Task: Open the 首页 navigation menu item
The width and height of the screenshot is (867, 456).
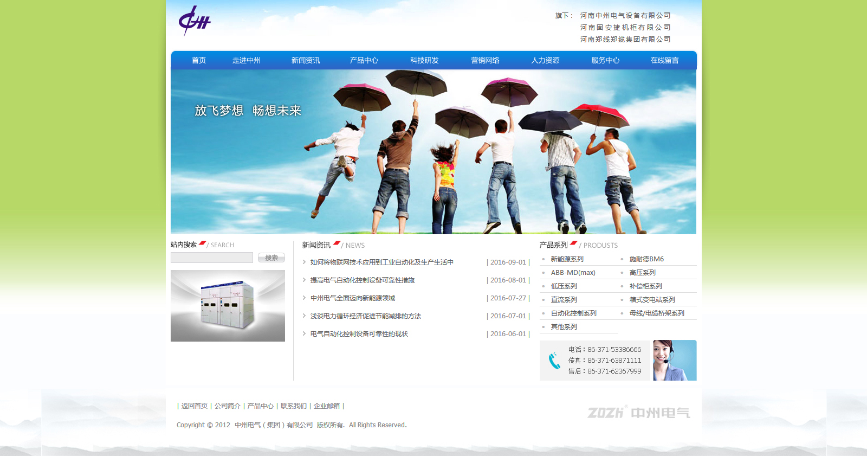Action: tap(199, 61)
